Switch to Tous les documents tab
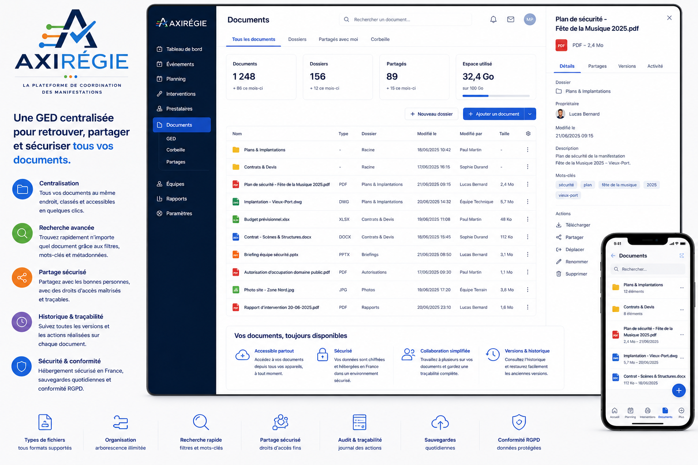This screenshot has width=698, height=465. (x=254, y=40)
